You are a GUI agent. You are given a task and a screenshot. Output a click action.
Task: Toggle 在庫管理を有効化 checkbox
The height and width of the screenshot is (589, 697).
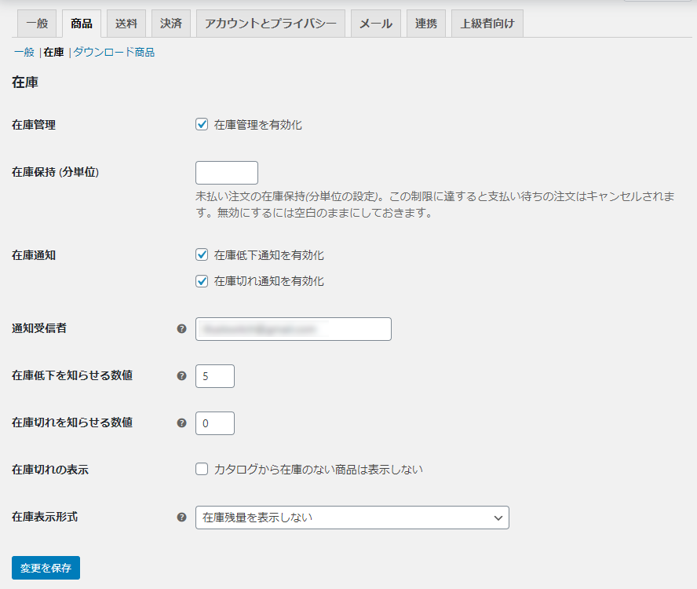(x=202, y=124)
